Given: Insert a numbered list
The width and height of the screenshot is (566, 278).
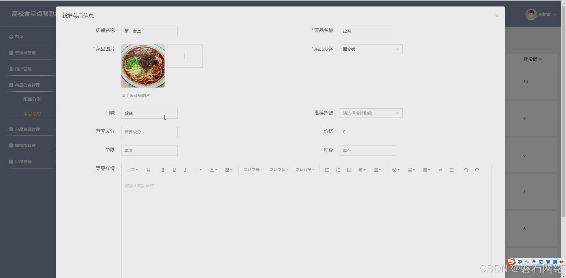Looking at the screenshot, I should click(338, 170).
